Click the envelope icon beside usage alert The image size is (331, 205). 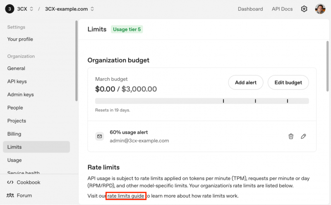tap(99, 136)
